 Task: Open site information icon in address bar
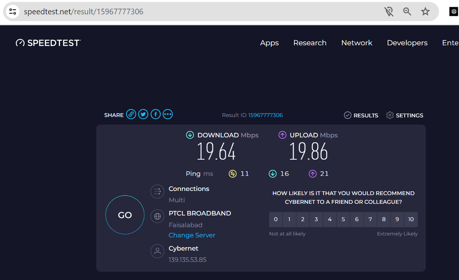tap(13, 12)
